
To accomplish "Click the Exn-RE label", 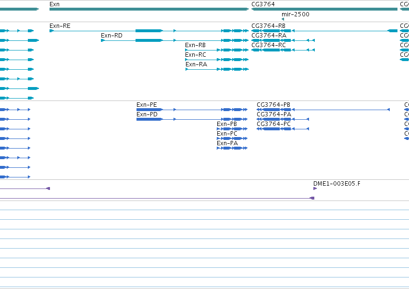I will click(x=60, y=26).
